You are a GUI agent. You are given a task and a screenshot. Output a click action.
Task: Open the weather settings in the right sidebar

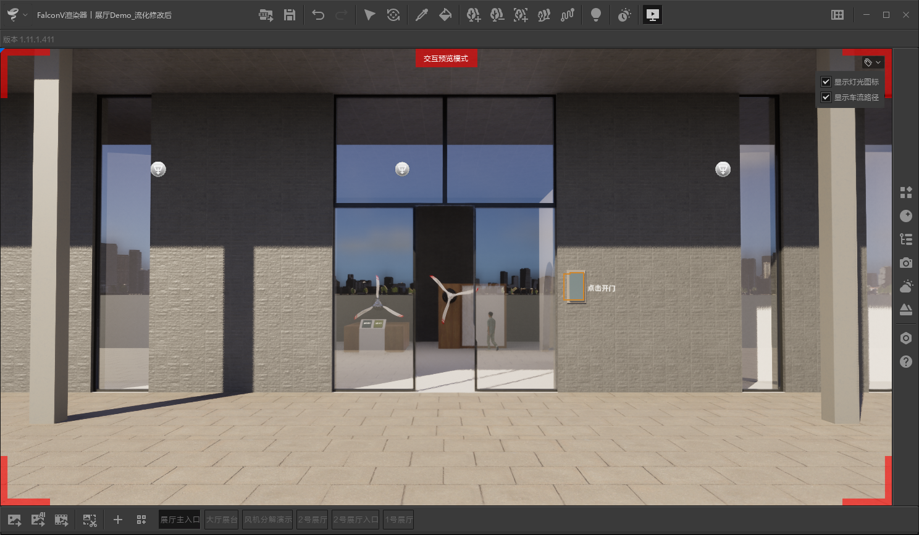pos(905,286)
